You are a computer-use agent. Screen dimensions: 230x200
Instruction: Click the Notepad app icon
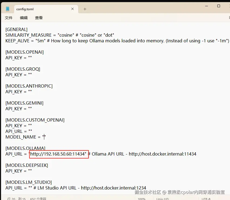click(x=8, y=9)
